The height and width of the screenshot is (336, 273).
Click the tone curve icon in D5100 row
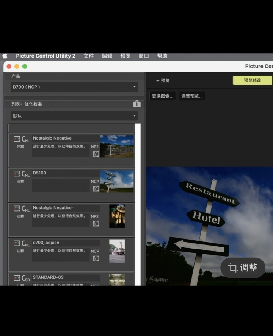96,189
